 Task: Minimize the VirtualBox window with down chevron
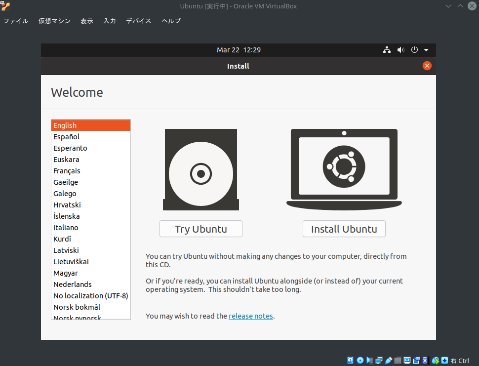[448, 6]
